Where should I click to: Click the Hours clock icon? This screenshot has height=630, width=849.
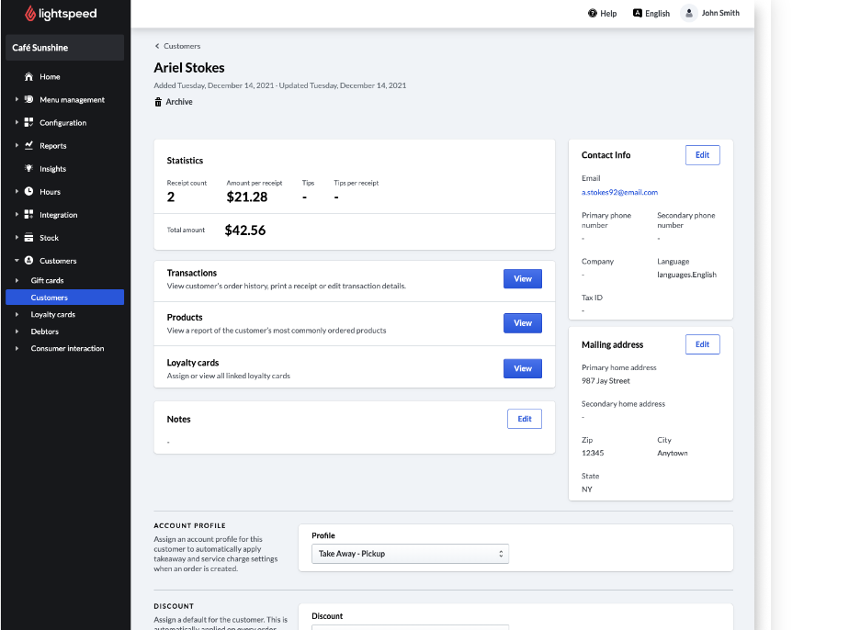pyautogui.click(x=29, y=192)
